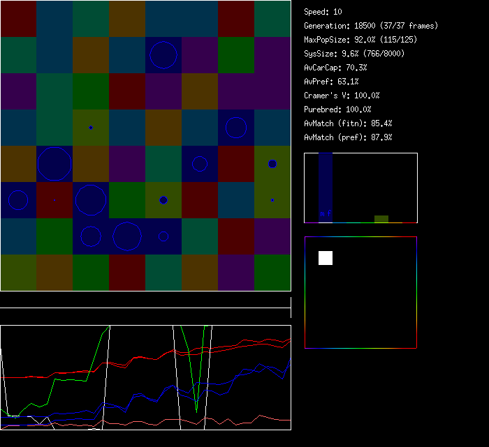Screen dimensions: 489x447
Task: Click the 'm f' label in the histogram
Action: click(x=326, y=213)
